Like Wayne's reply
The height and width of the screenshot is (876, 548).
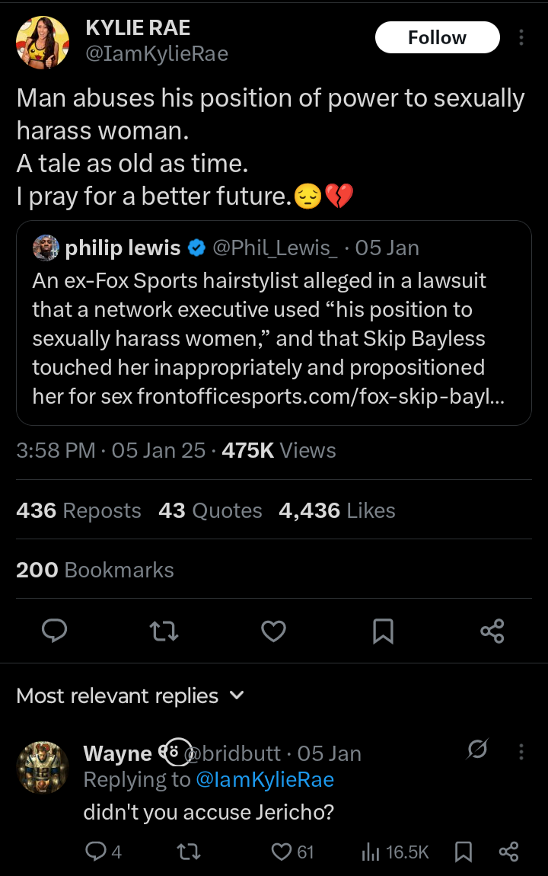293,852
